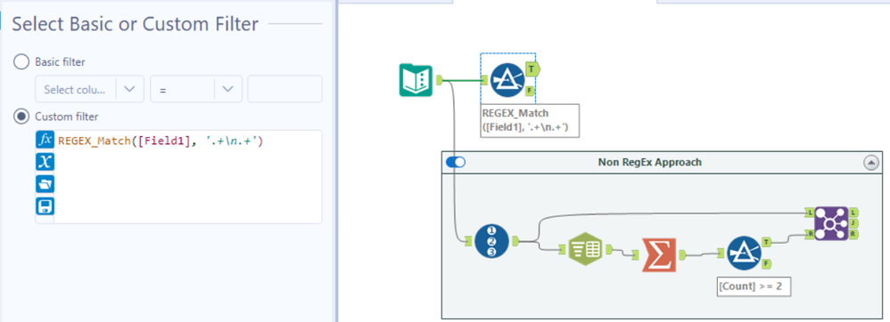Select the Record ID tool
The height and width of the screenshot is (322, 890).
491,241
